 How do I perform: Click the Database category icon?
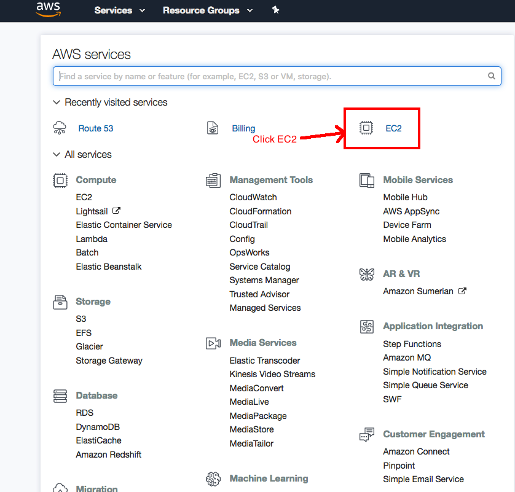point(60,396)
